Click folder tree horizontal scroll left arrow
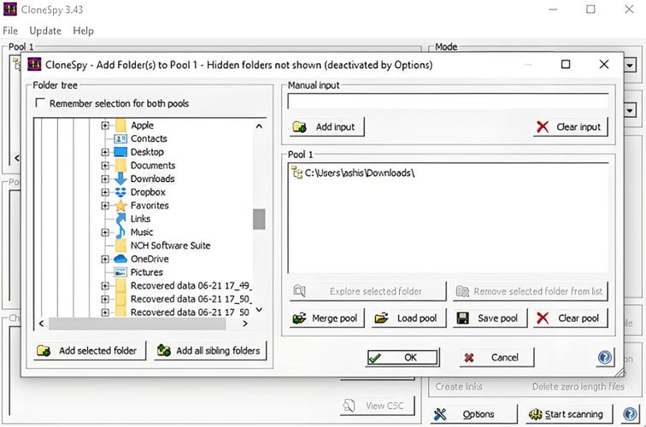Viewport: 646px width, 427px height. point(41,324)
